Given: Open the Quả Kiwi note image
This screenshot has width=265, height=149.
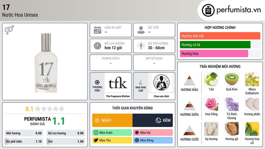Looking at the screenshot, I should (x=232, y=79).
